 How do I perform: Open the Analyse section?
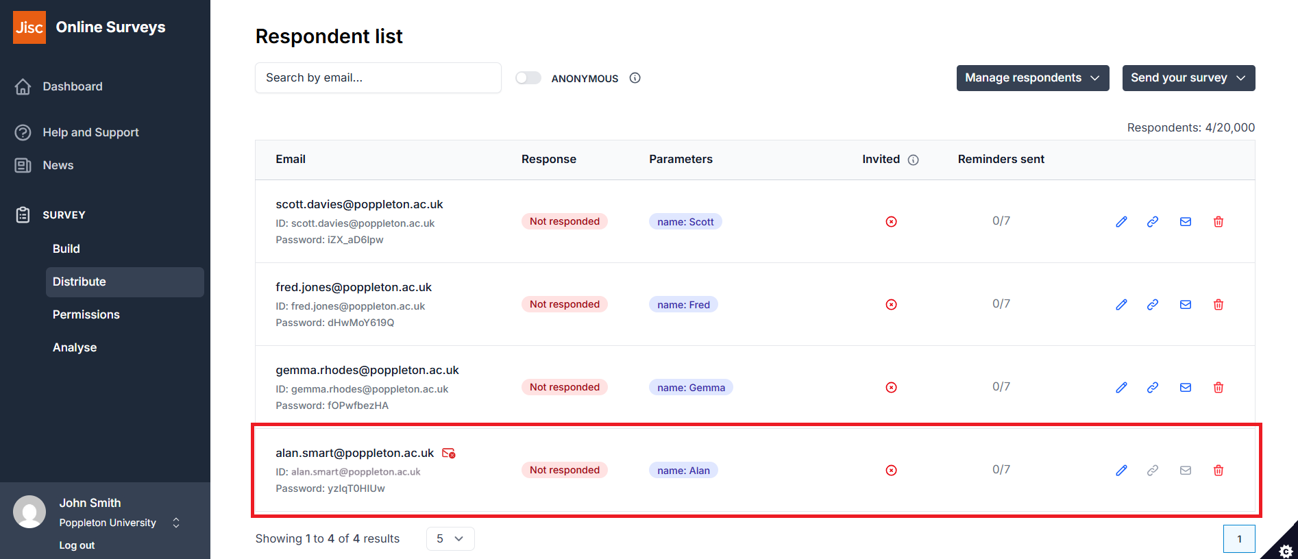coord(75,347)
